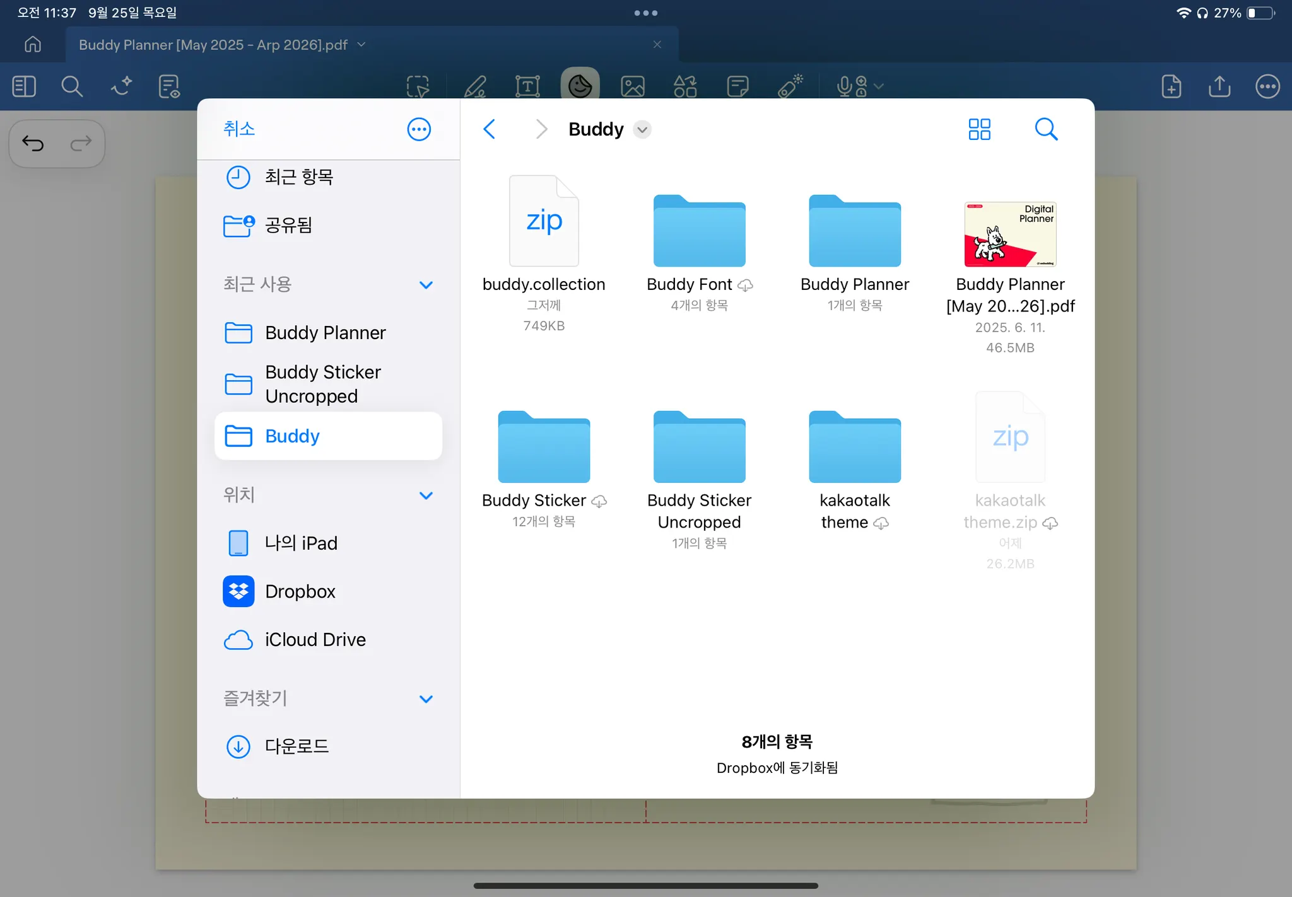Click the search magnifier in file picker
Image resolution: width=1292 pixels, height=897 pixels.
1045,129
